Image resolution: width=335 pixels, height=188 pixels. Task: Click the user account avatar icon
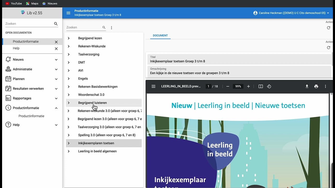point(255,13)
